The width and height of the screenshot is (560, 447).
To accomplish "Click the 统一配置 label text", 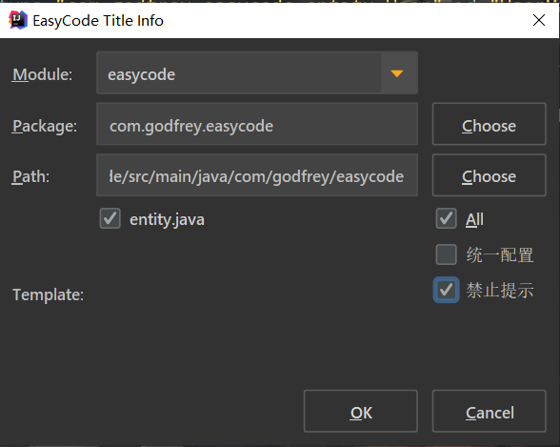I will click(x=500, y=255).
